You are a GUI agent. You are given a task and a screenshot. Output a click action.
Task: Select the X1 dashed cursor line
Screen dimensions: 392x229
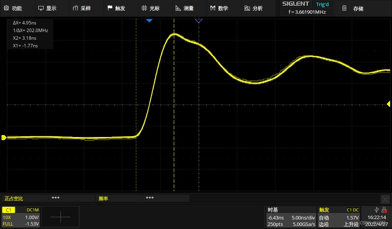click(x=136, y=105)
